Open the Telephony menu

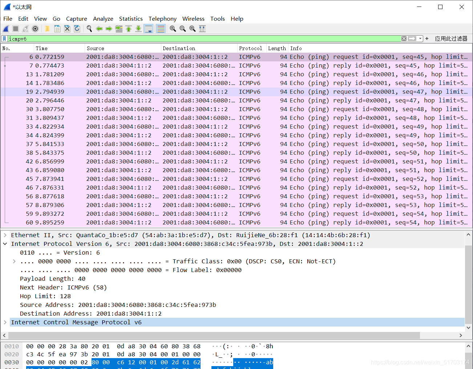pos(162,19)
